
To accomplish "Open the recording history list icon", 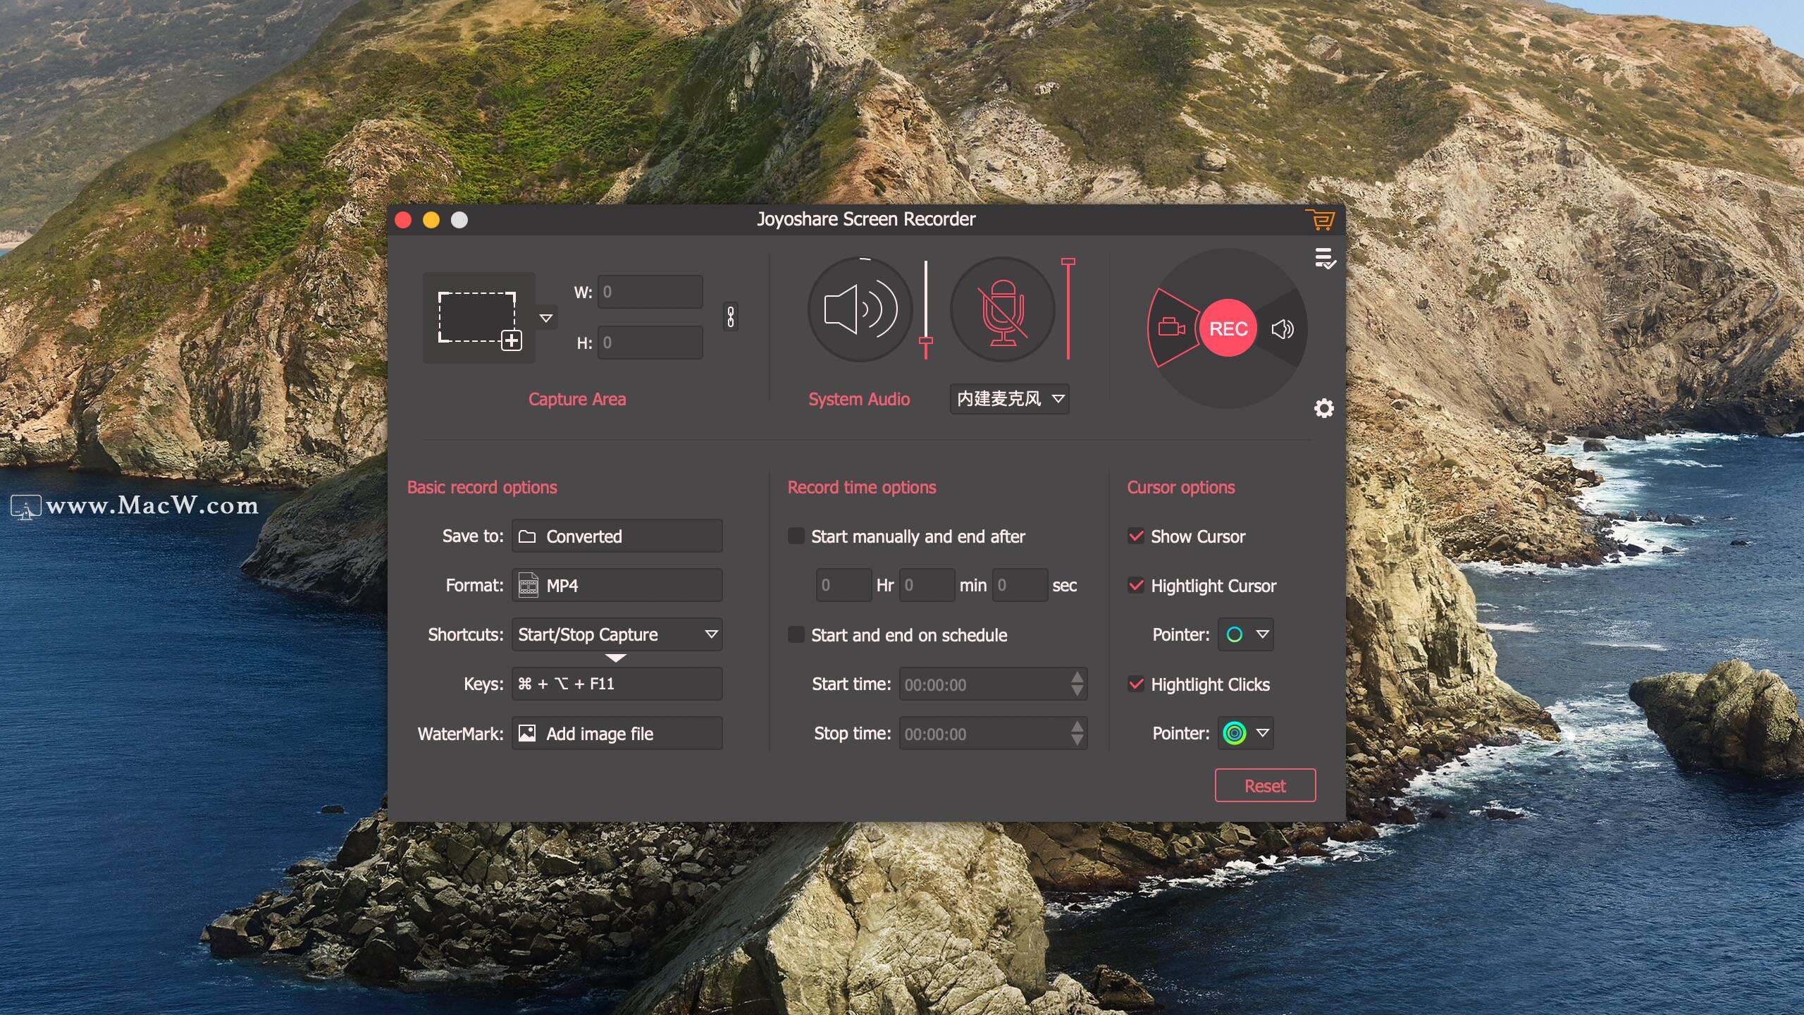I will point(1325,259).
